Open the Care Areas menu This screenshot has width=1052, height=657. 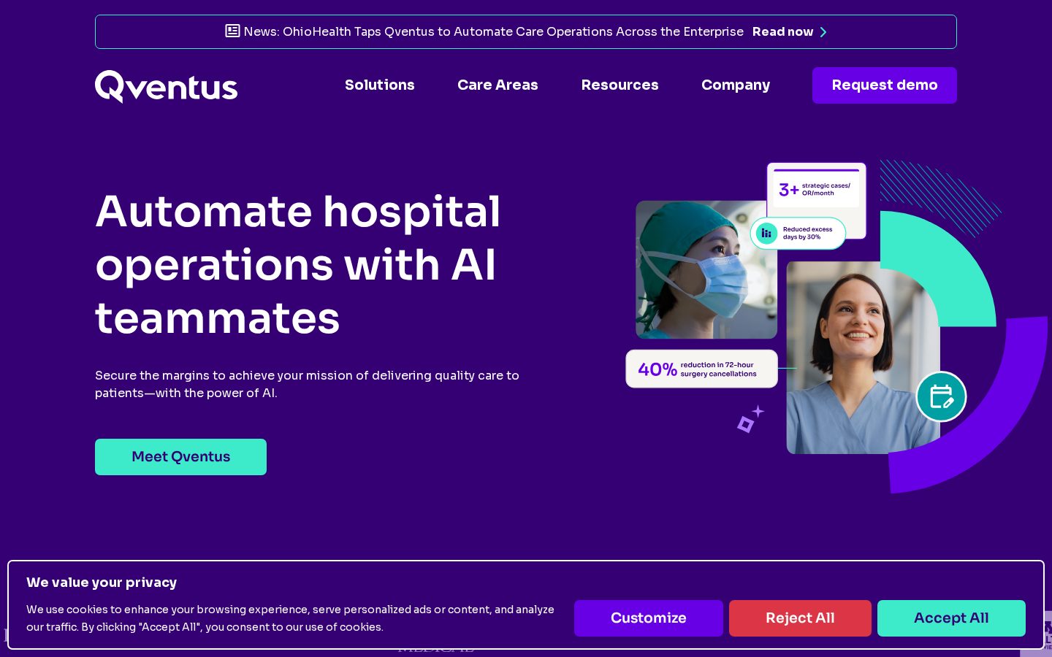tap(498, 85)
